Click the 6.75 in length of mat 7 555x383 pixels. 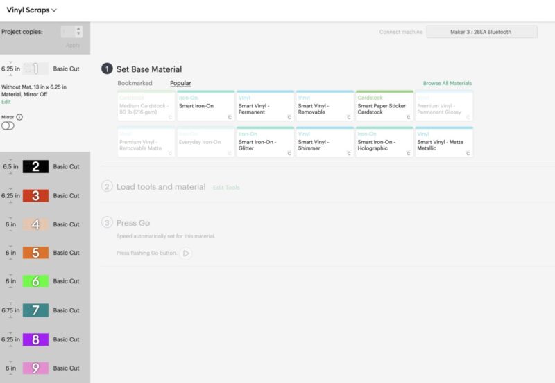click(10, 310)
